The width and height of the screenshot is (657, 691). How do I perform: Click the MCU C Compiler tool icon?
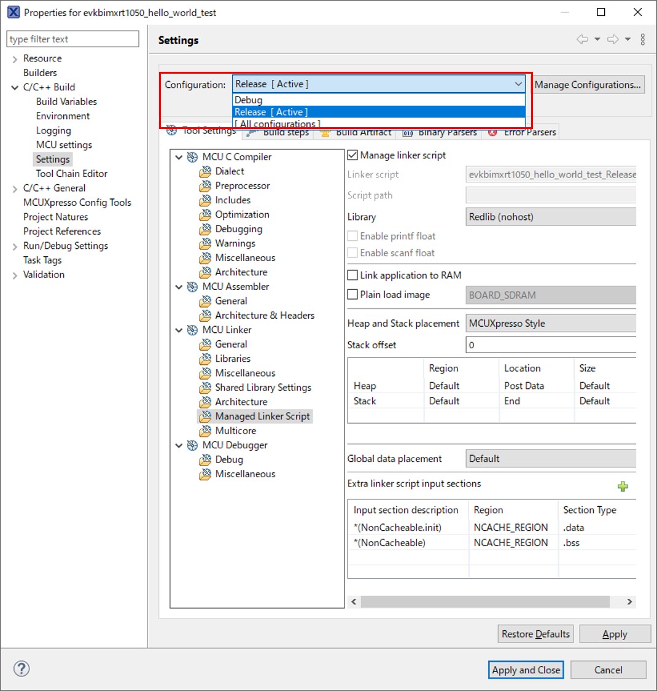[x=193, y=157]
